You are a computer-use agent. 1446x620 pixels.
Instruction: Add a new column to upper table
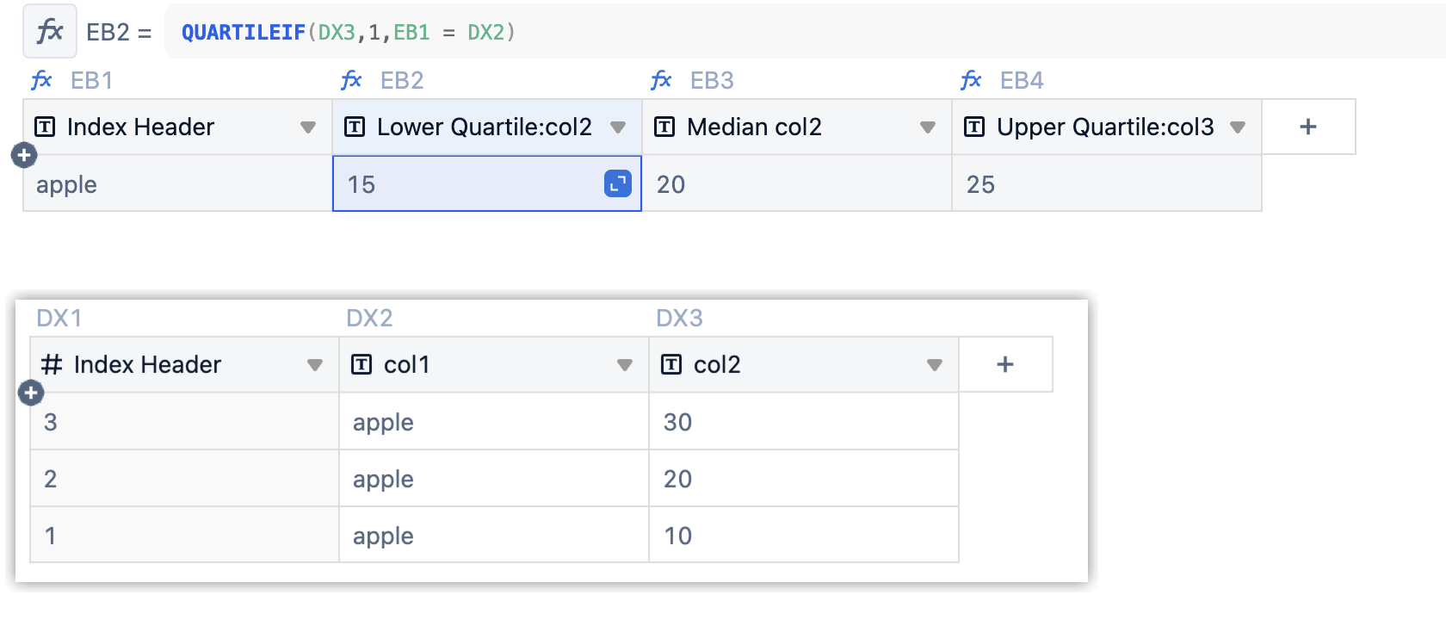tap(1308, 127)
